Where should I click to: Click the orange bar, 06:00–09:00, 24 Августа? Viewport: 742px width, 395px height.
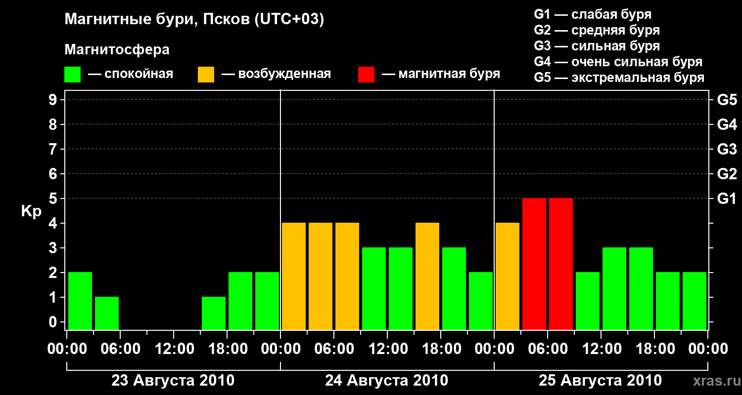(x=347, y=276)
